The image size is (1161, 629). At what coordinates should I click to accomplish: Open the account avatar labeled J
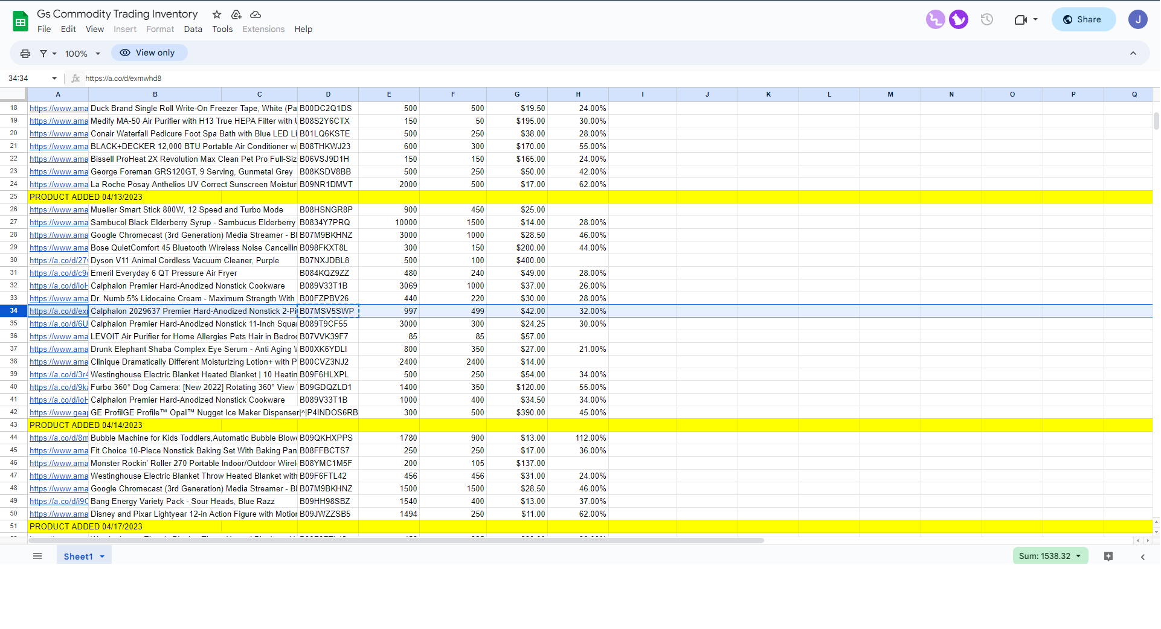coord(1137,19)
